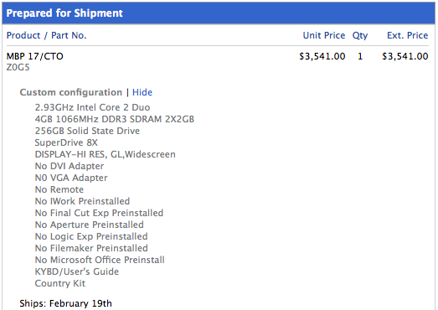Viewport: 438px width, 310px height.
Task: Click the No Final Cut Exp Preinstalled line
Action: click(99, 213)
